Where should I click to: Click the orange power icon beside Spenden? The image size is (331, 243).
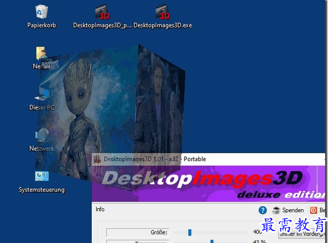pyautogui.click(x=313, y=210)
